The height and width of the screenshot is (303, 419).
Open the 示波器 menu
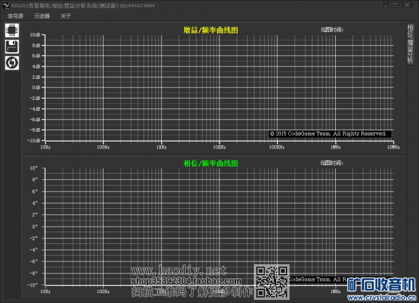(x=42, y=16)
